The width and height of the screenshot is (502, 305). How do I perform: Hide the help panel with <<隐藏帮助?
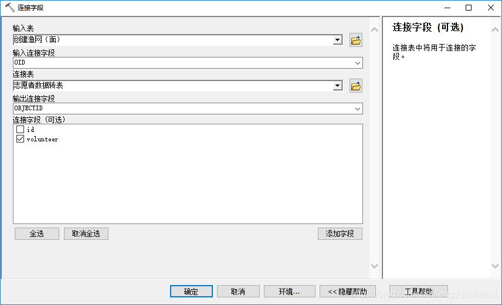[348, 292]
